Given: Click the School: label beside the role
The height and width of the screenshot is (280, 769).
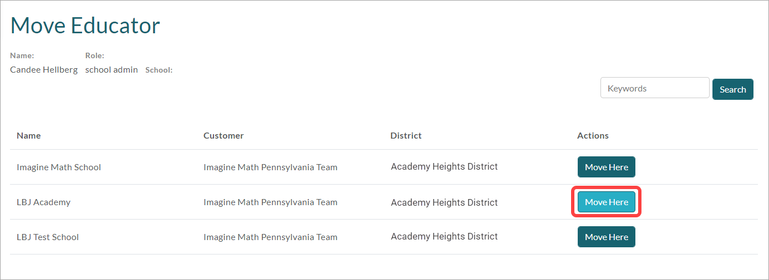Looking at the screenshot, I should [159, 70].
